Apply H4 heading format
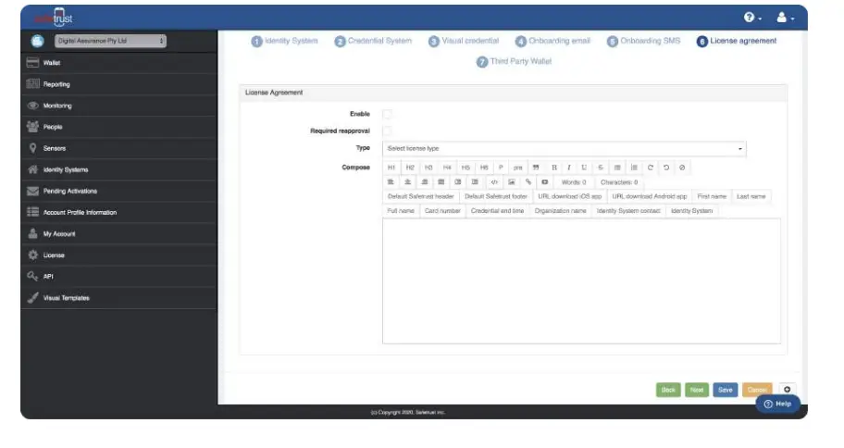The height and width of the screenshot is (448, 844). (447, 168)
